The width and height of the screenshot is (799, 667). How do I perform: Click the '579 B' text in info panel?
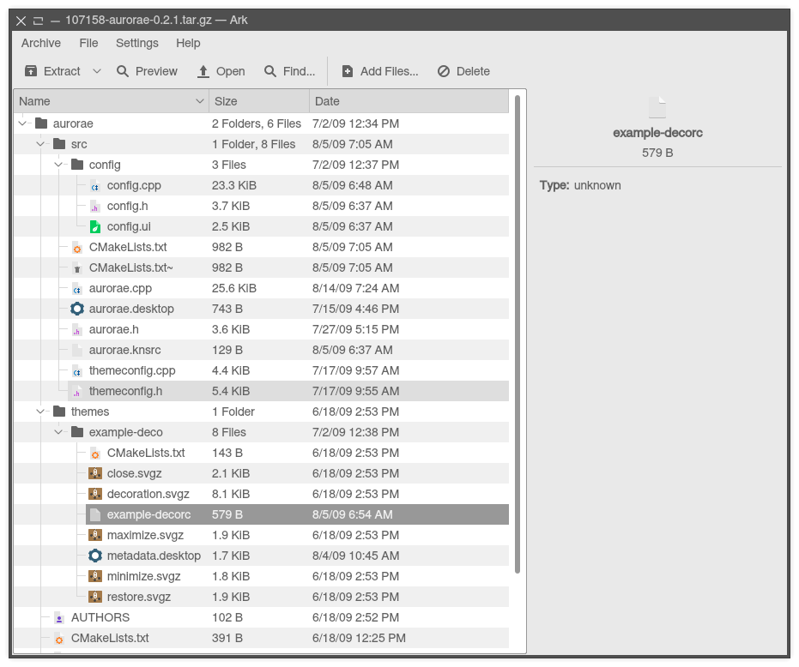[657, 153]
